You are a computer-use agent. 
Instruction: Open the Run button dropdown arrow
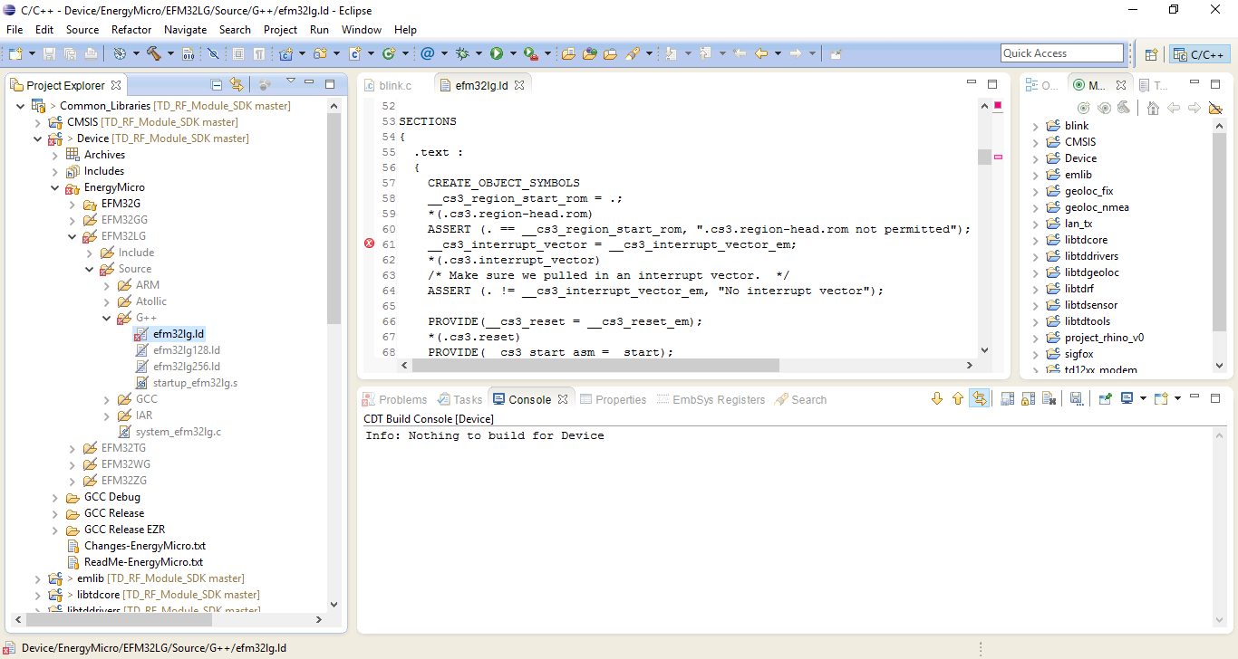tap(512, 54)
